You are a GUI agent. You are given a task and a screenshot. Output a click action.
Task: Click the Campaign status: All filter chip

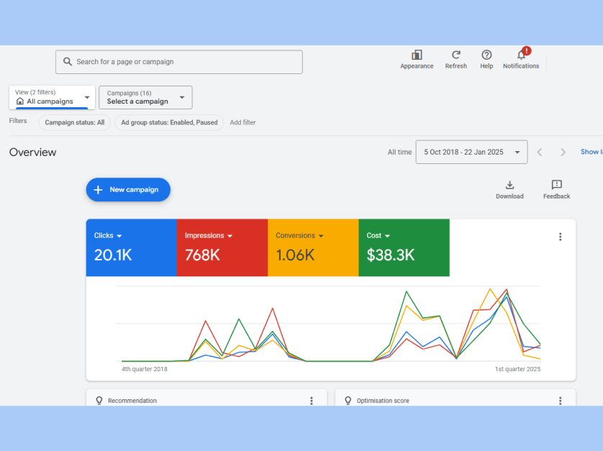[x=75, y=122]
